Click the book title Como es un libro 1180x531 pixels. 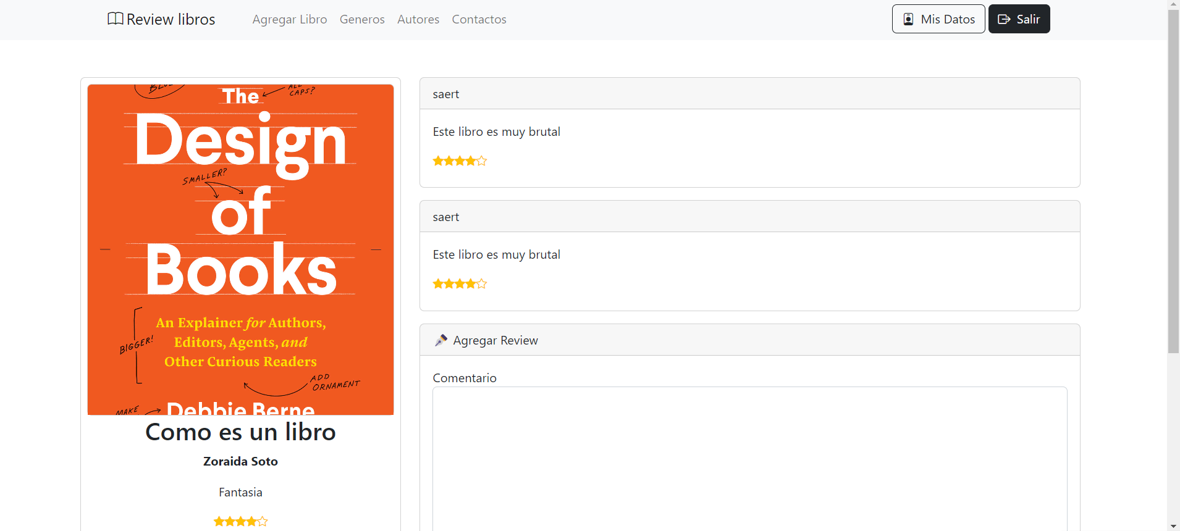[241, 432]
